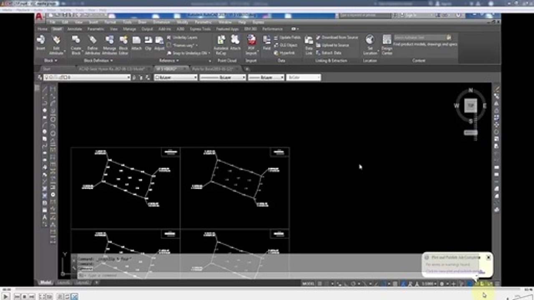Click the plot and publish details link
This screenshot has height=300, width=534.
click(455, 271)
